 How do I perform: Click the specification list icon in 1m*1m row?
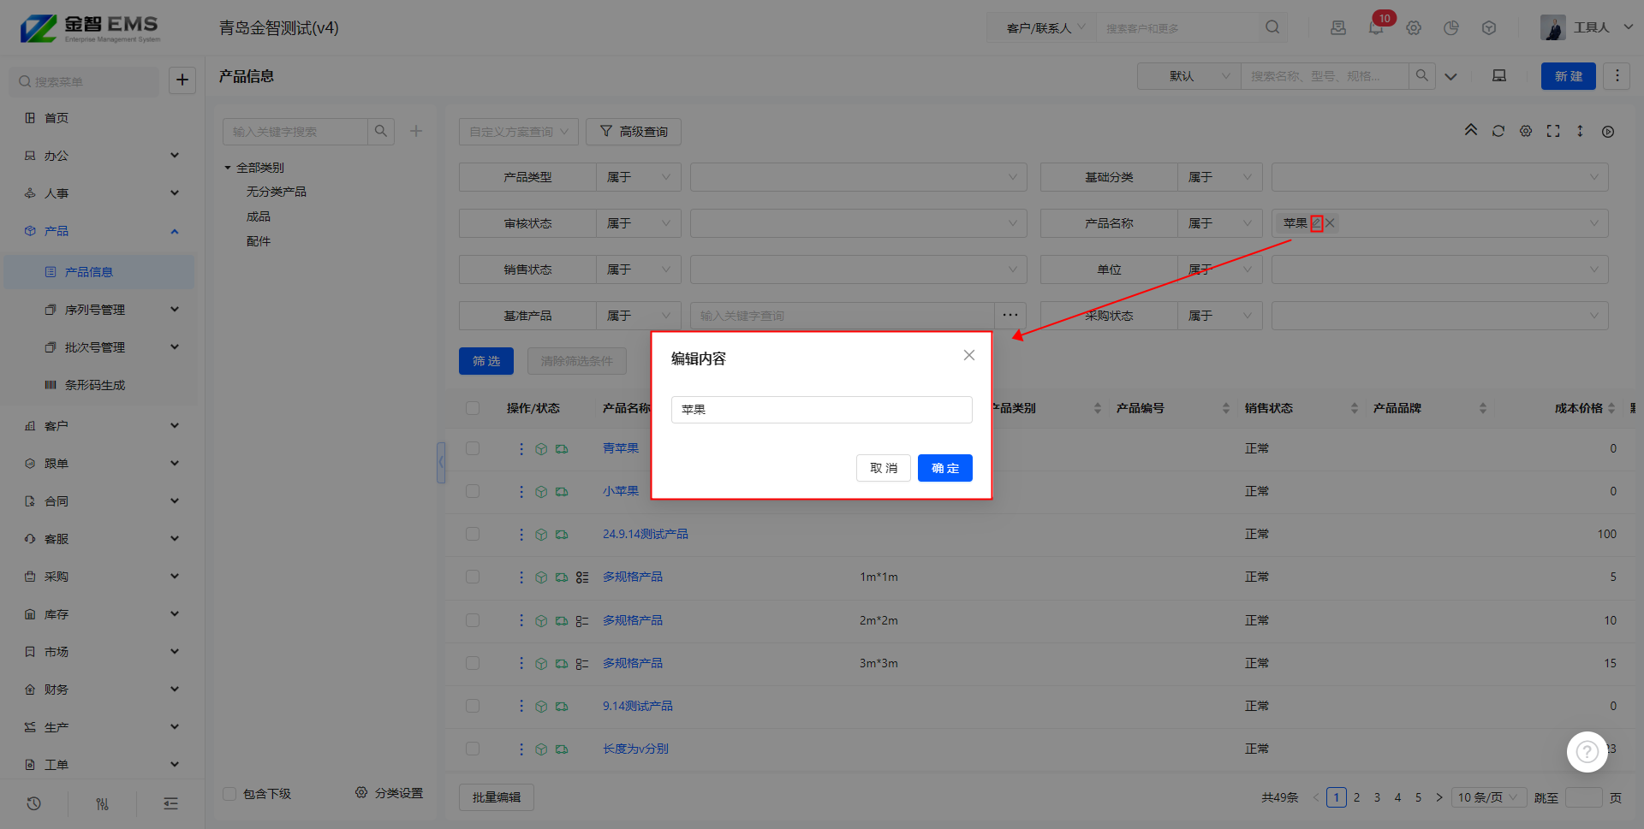[x=582, y=577]
